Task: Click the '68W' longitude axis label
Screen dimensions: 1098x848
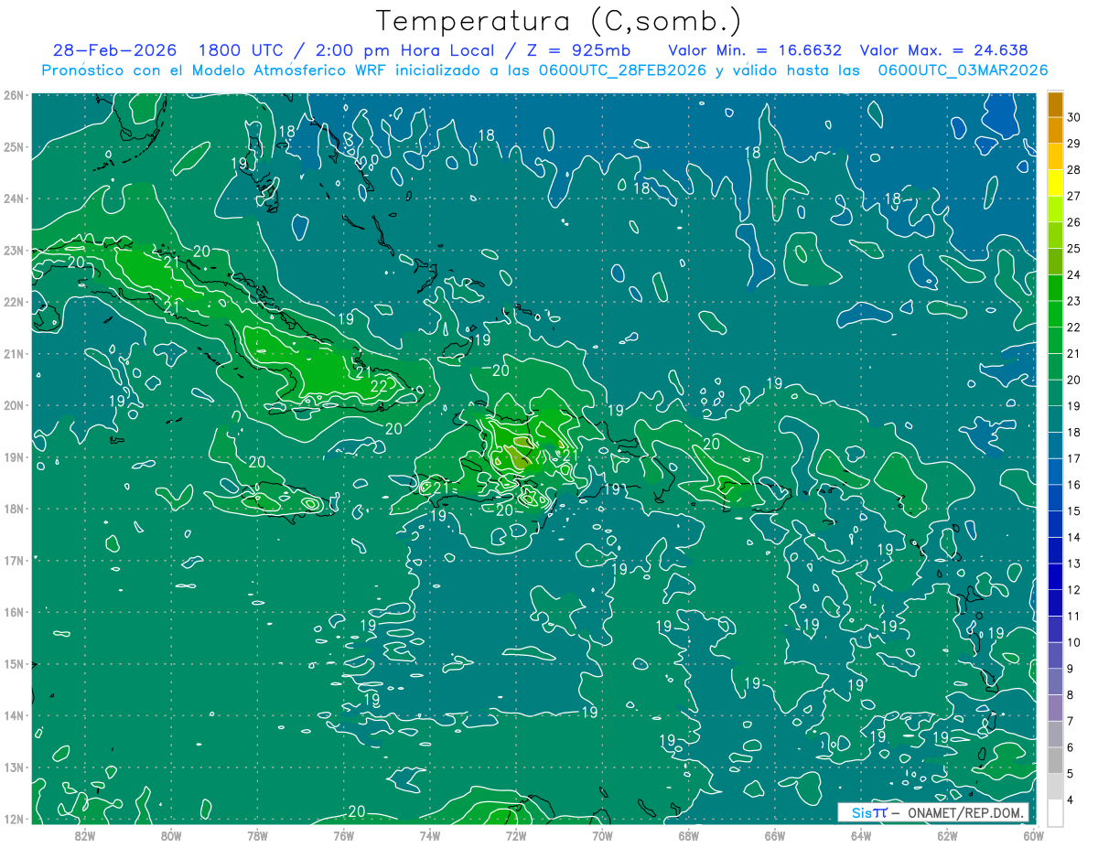Action: point(689,835)
